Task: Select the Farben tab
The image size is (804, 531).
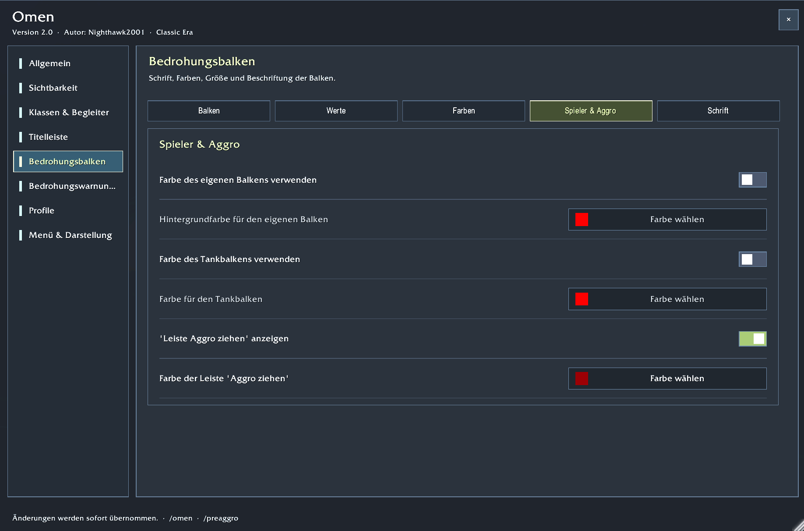Action: tap(464, 111)
